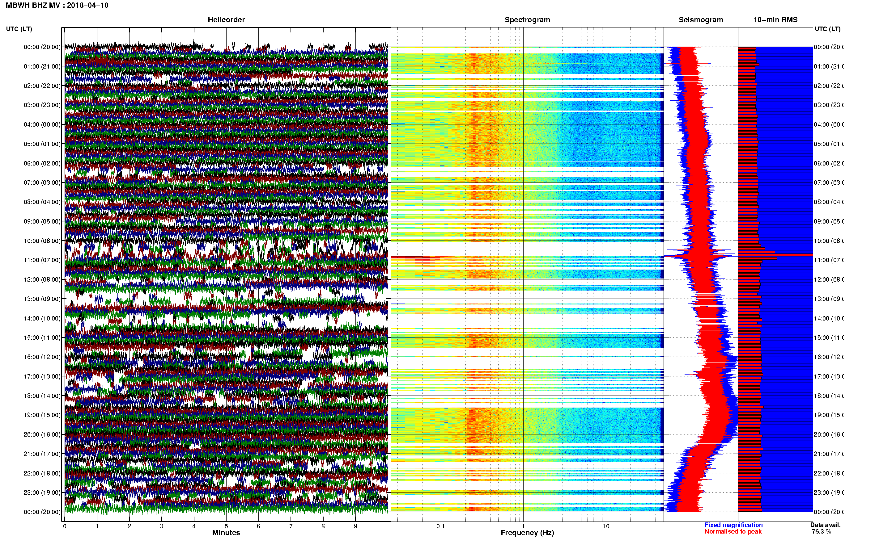Click the 'Data avail.' label
This screenshot has width=879, height=549.
[825, 525]
